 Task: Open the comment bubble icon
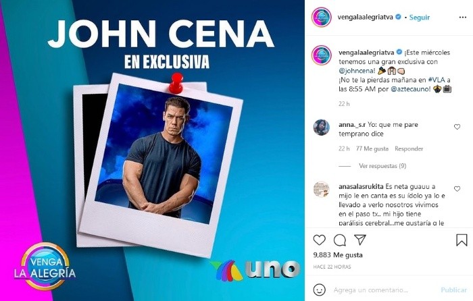[x=340, y=240]
